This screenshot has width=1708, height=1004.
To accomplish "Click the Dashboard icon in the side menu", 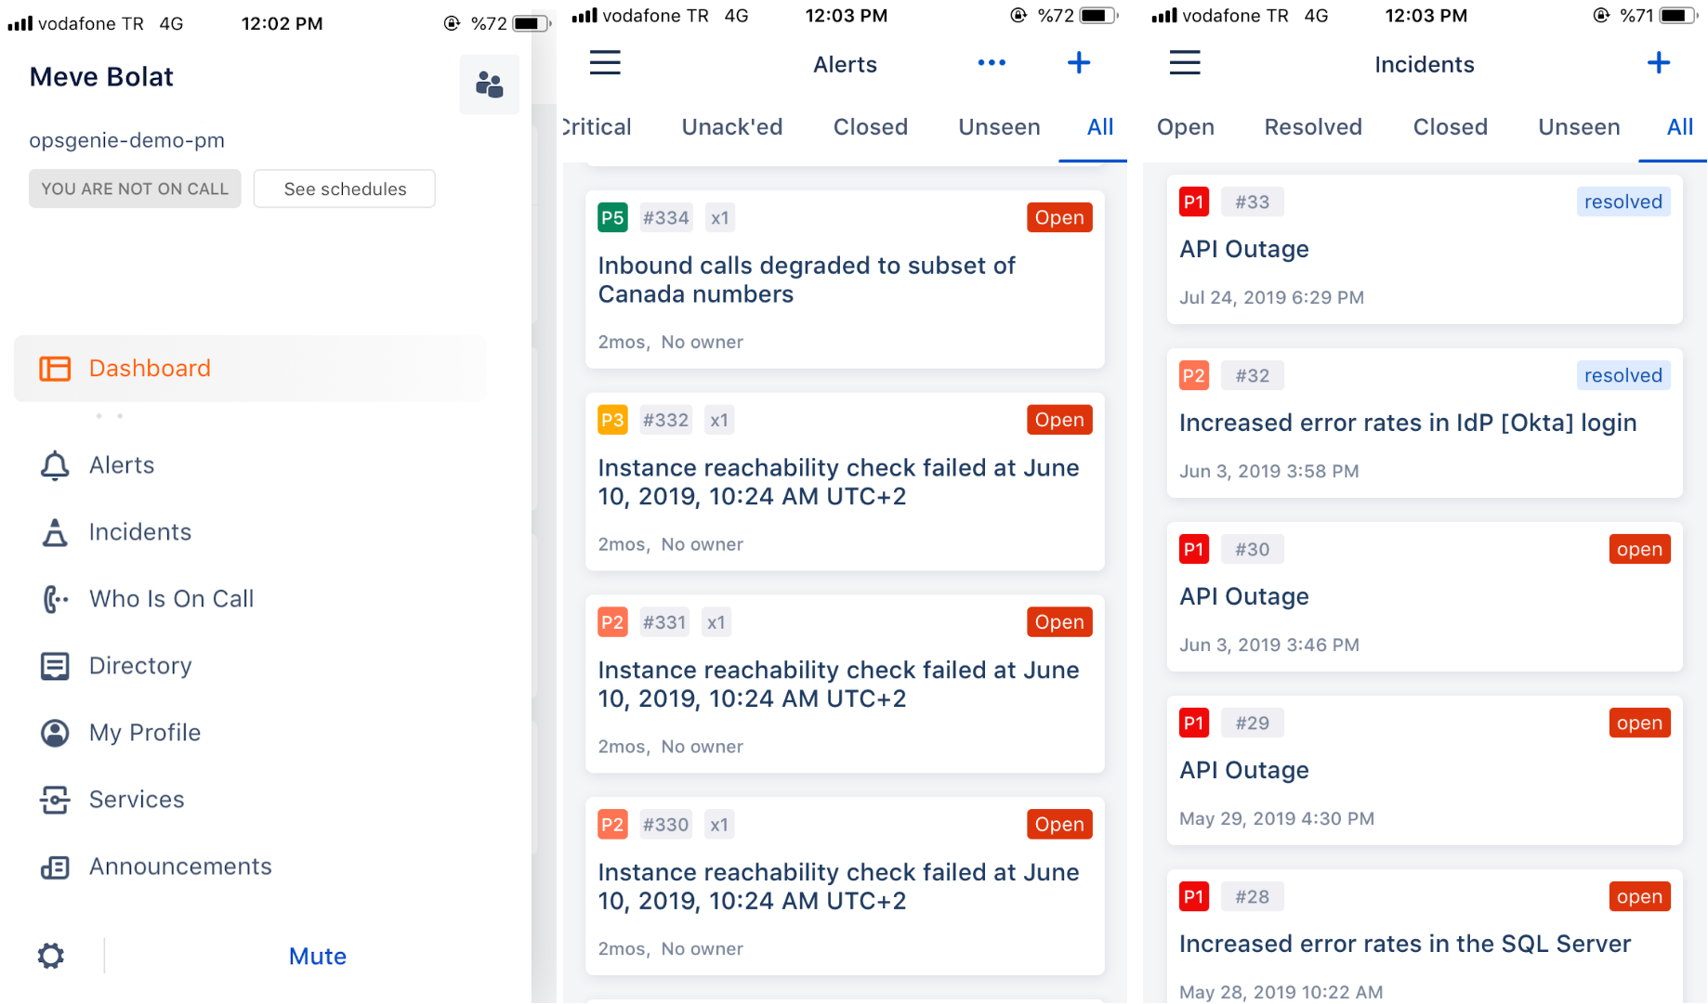I will point(55,369).
